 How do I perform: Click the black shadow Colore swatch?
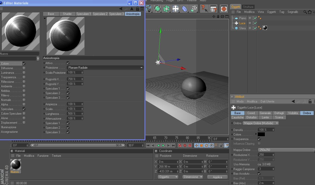261,135
